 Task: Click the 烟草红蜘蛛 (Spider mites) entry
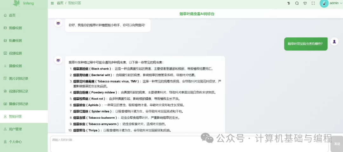pos(128,111)
